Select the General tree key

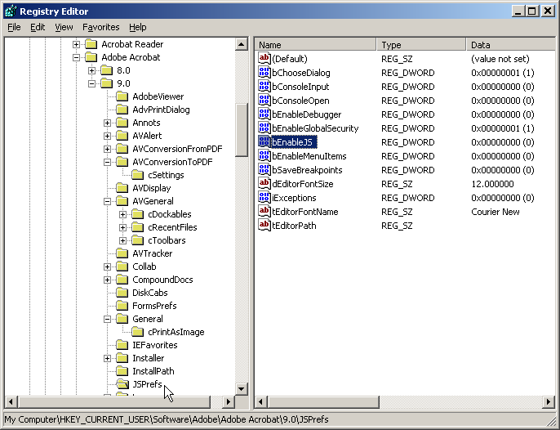[x=148, y=319]
